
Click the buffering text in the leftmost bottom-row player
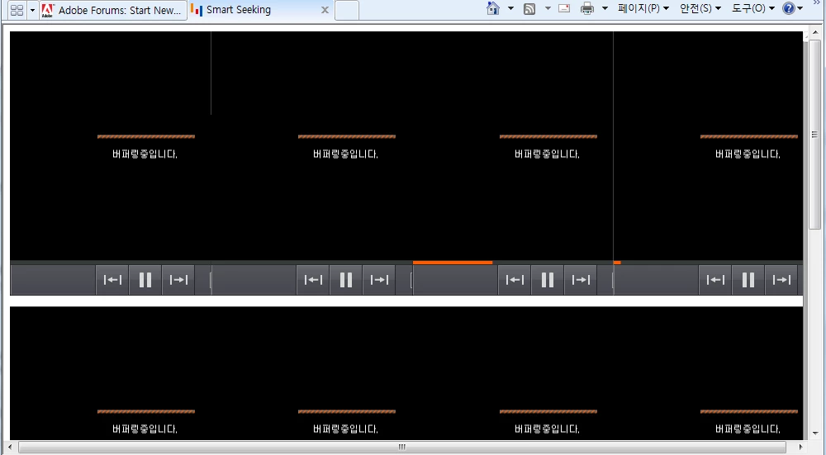tap(145, 429)
